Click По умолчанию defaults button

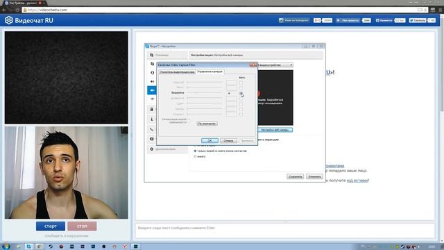(x=207, y=124)
